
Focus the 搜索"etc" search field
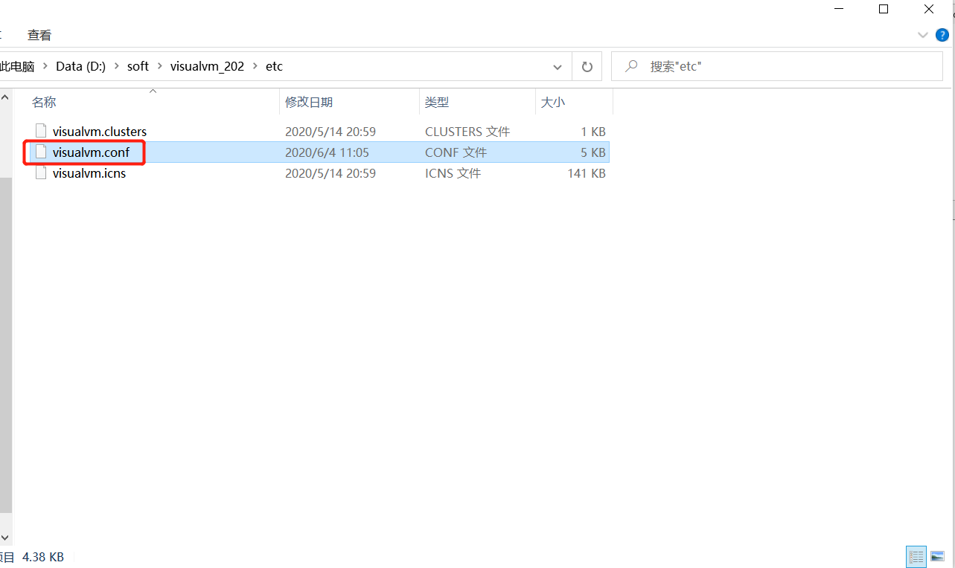[776, 66]
